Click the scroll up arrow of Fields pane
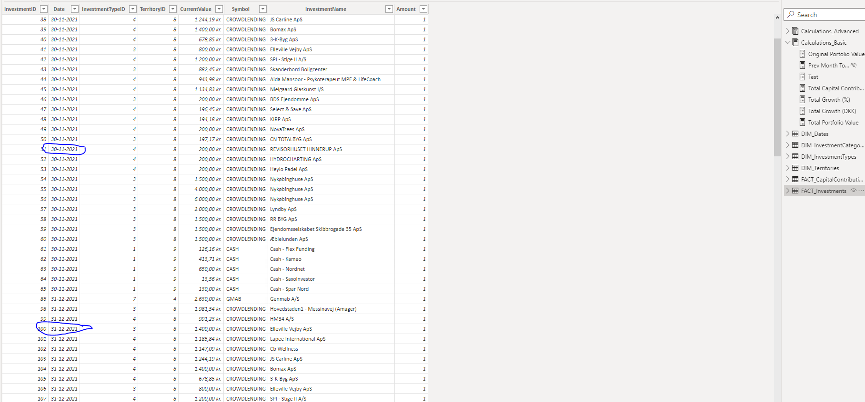Viewport: 865px width, 402px height. coord(777,18)
